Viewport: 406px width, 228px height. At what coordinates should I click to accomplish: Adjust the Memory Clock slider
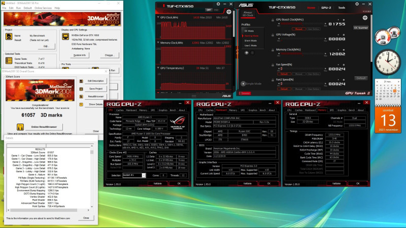302,54
